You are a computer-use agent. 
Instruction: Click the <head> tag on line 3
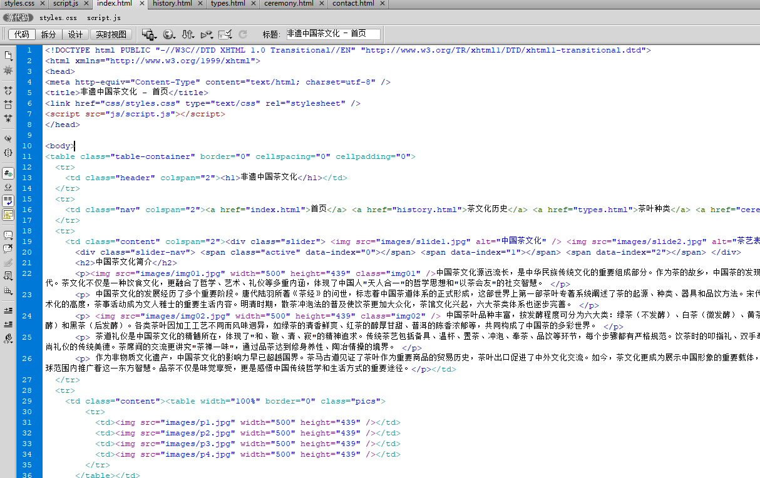(60, 71)
